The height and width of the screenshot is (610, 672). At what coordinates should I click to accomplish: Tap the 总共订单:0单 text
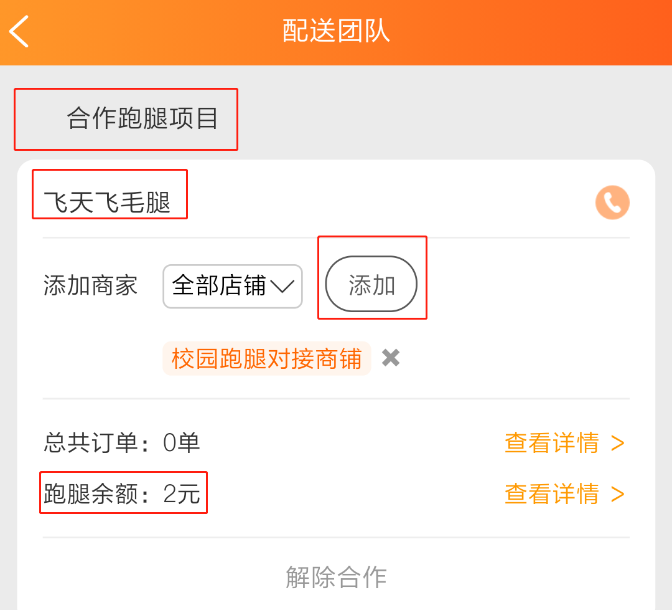[x=122, y=443]
